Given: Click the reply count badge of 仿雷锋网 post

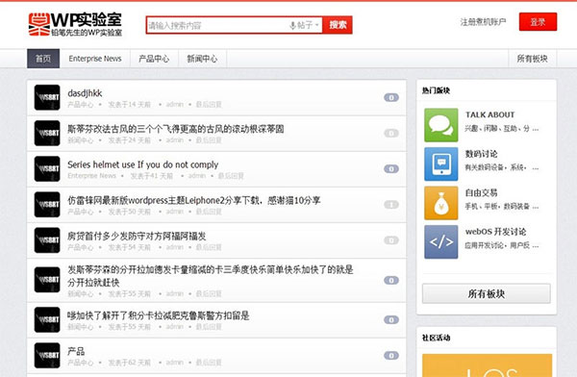Looking at the screenshot, I should 391,205.
